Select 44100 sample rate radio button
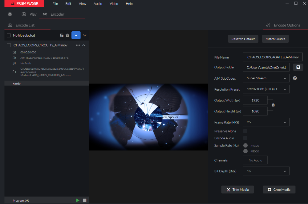The image size is (308, 204). coord(245,145)
